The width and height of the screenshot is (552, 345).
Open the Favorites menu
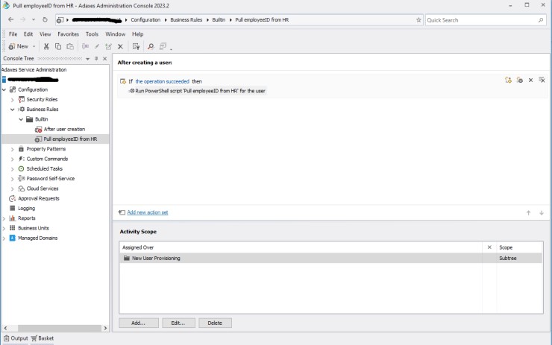[68, 34]
